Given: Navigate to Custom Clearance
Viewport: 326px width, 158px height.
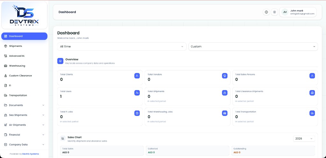Looking at the screenshot, I should click(24, 76).
